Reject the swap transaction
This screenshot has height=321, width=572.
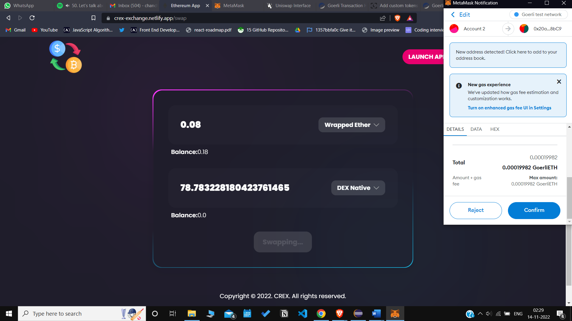475,210
